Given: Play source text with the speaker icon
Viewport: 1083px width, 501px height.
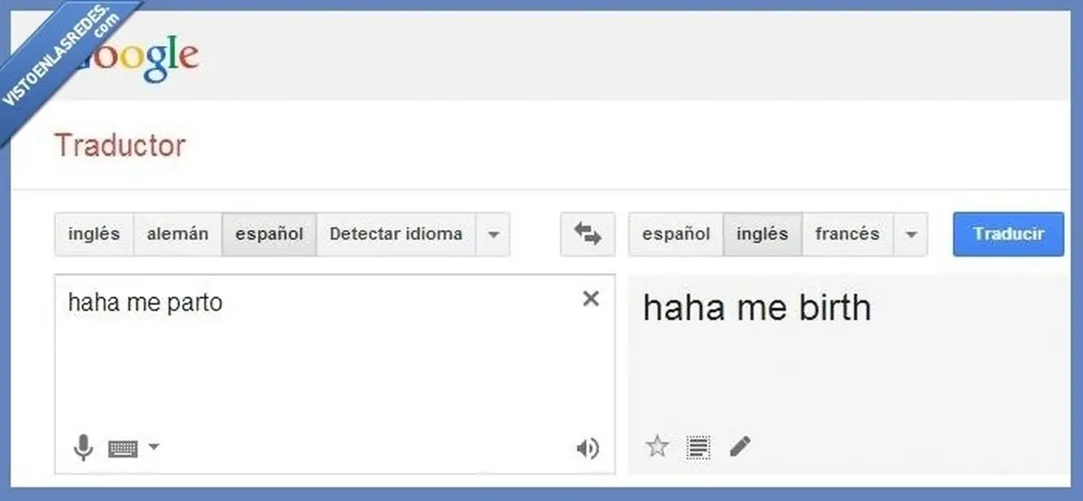Looking at the screenshot, I should click(x=588, y=449).
